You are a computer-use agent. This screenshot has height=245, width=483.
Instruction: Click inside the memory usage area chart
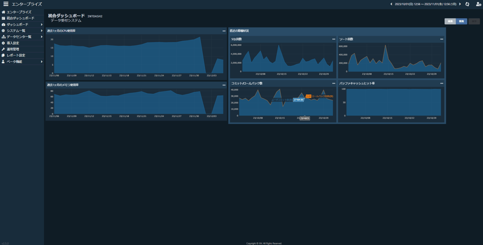click(139, 102)
